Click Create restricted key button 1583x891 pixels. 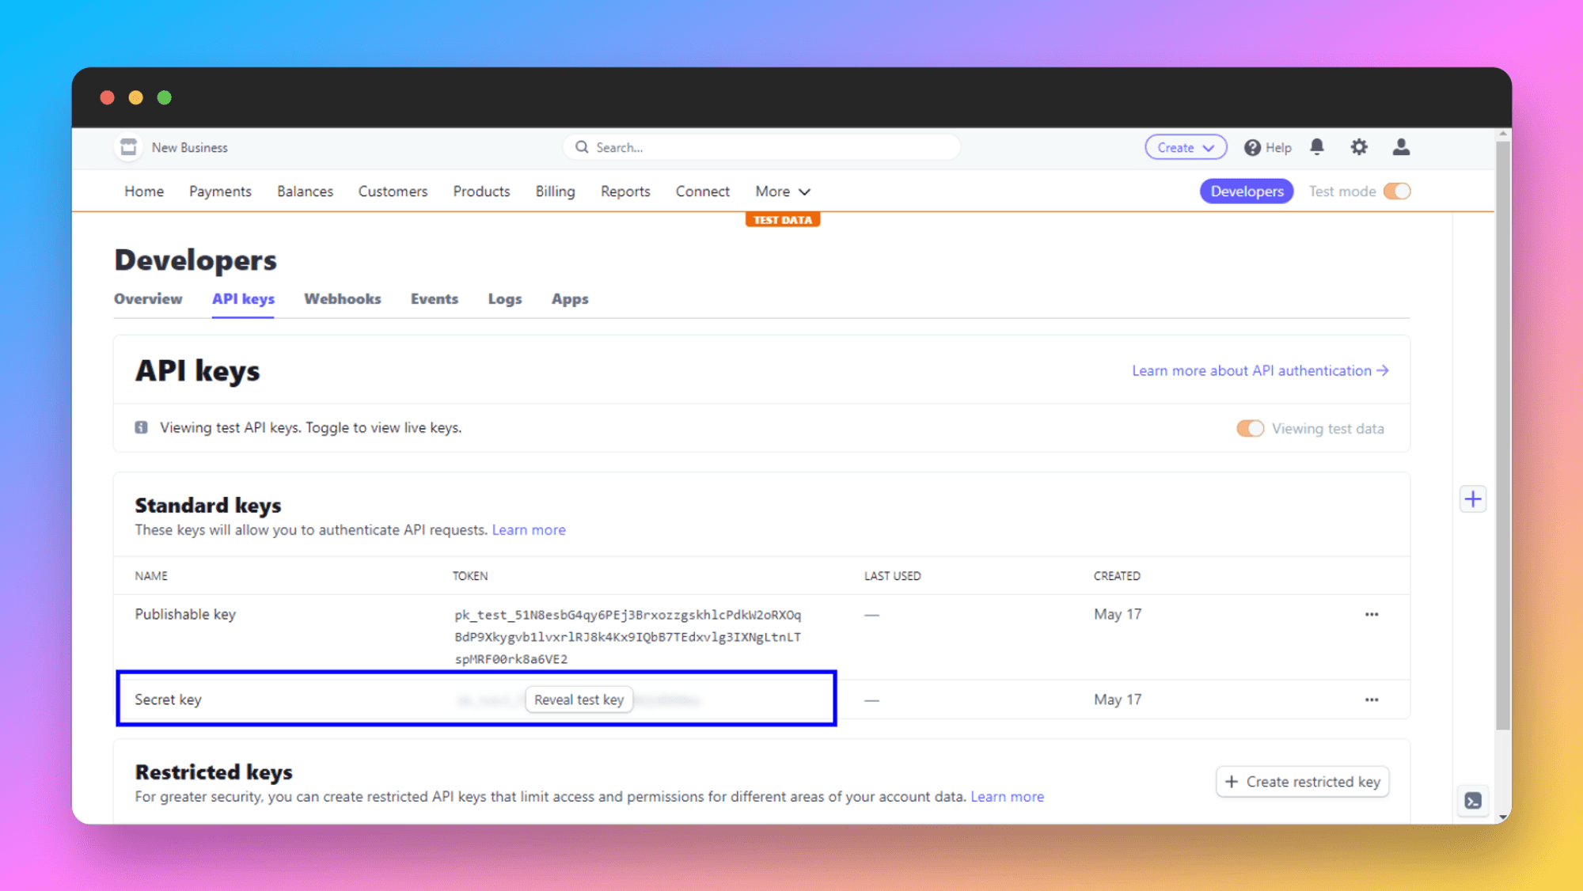[x=1302, y=782]
